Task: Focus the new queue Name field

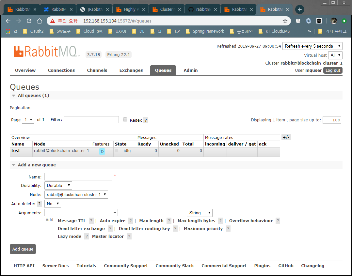Action: [78, 177]
